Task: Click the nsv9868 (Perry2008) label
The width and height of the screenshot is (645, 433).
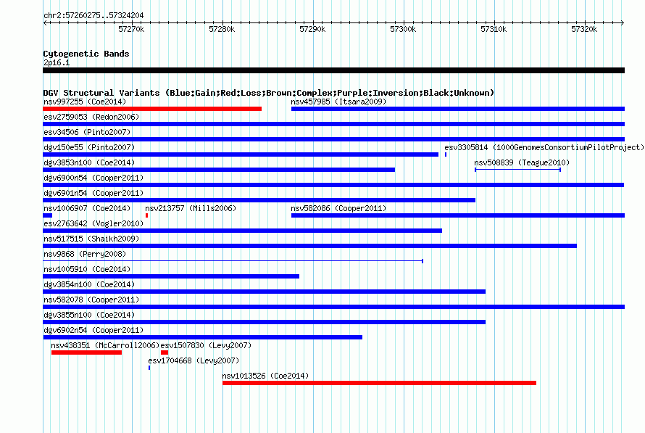Action: pos(85,254)
